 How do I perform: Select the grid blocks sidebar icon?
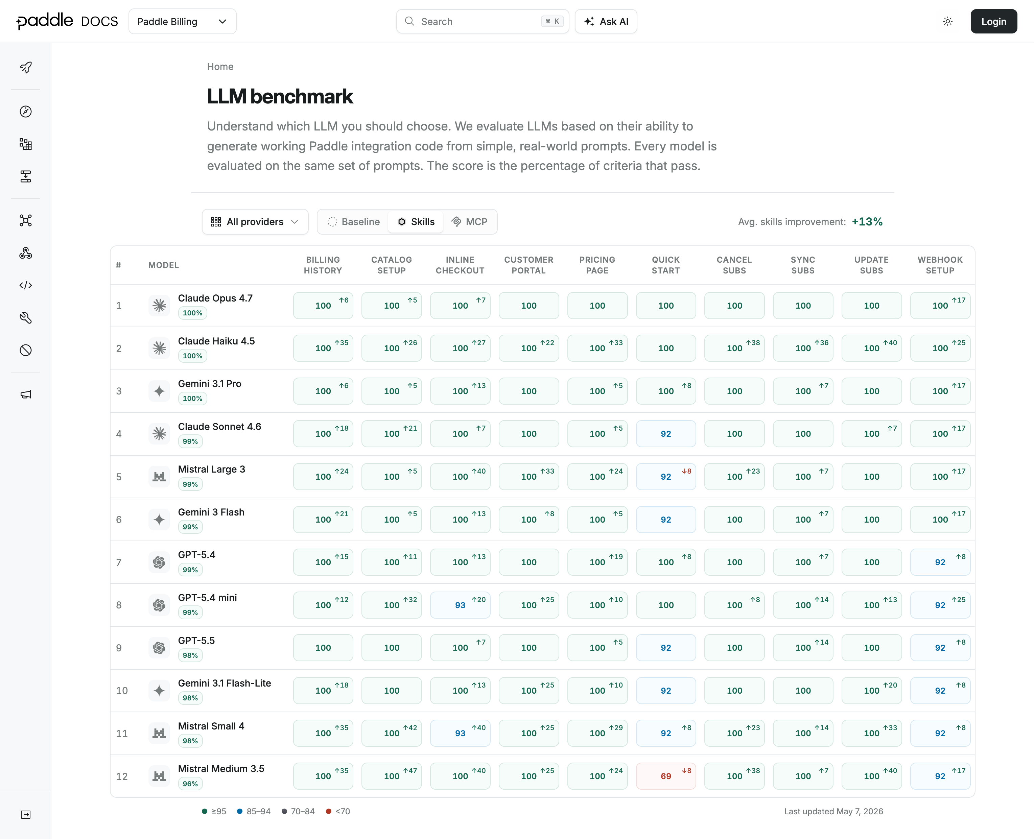tap(26, 144)
